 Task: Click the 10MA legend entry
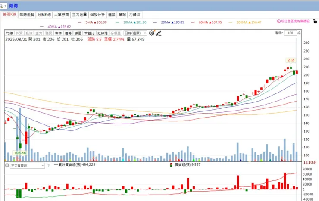131,22
